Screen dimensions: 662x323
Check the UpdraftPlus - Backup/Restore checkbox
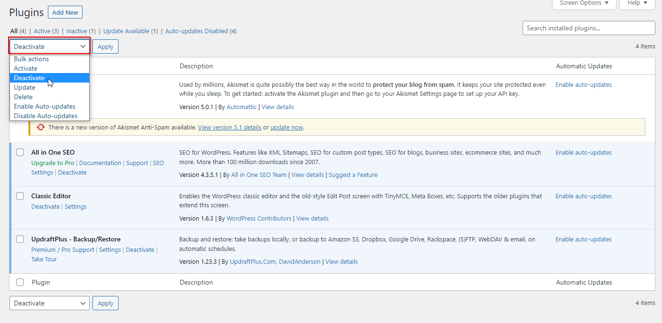[20, 239]
